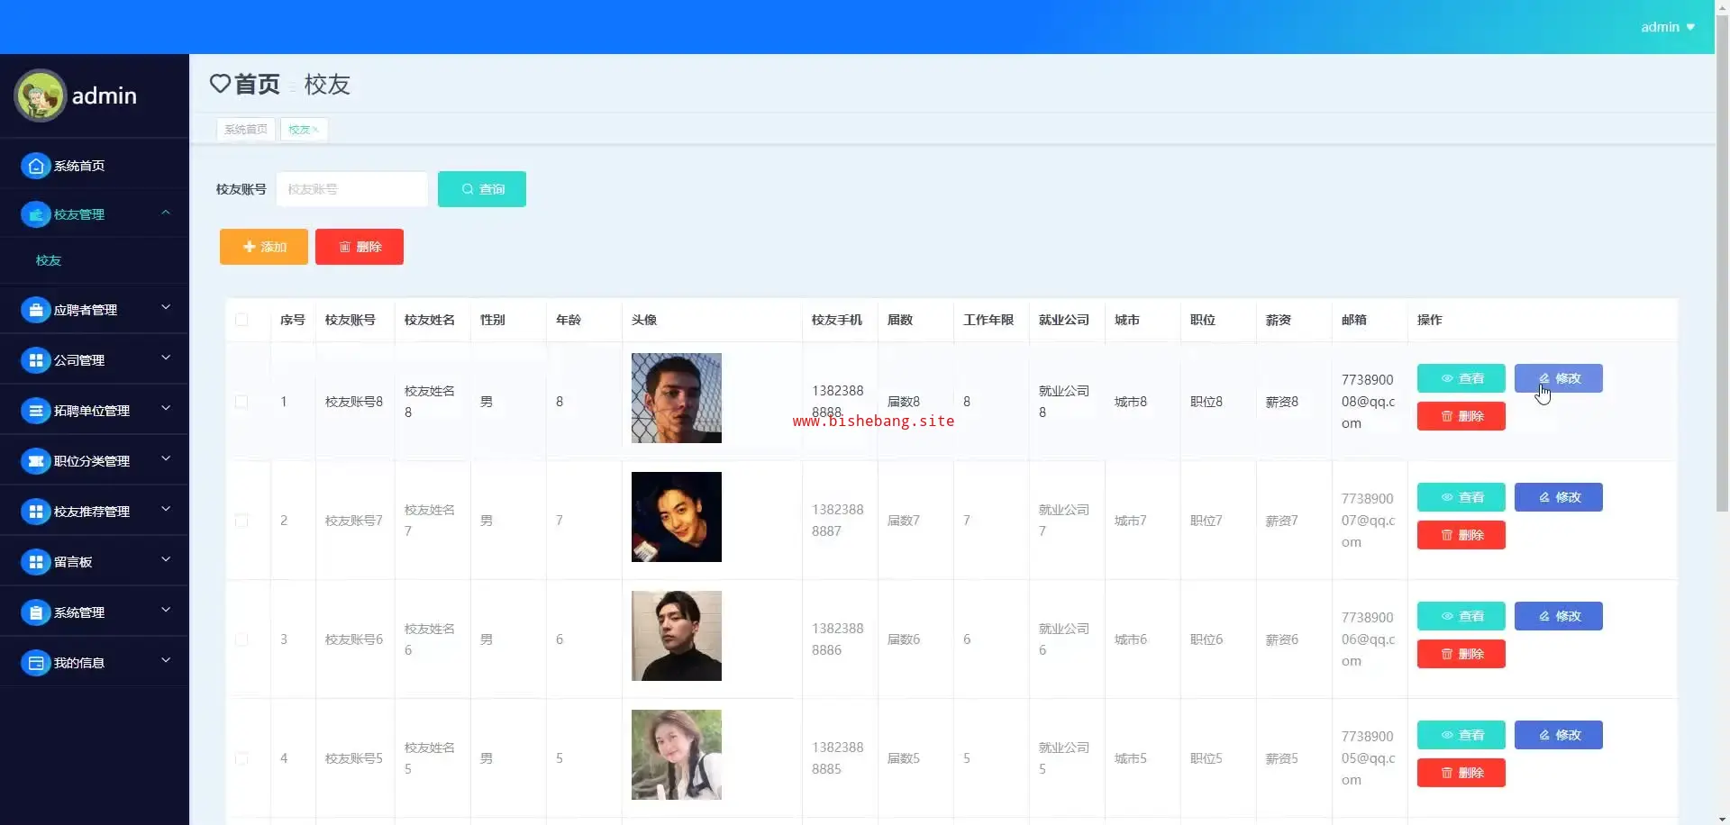Click the 系统管理 clipboard icon
This screenshot has height=825, width=1730.
[36, 612]
